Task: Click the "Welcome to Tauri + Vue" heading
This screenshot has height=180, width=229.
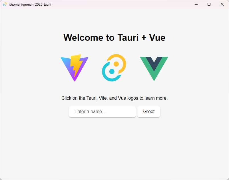Action: (x=114, y=38)
